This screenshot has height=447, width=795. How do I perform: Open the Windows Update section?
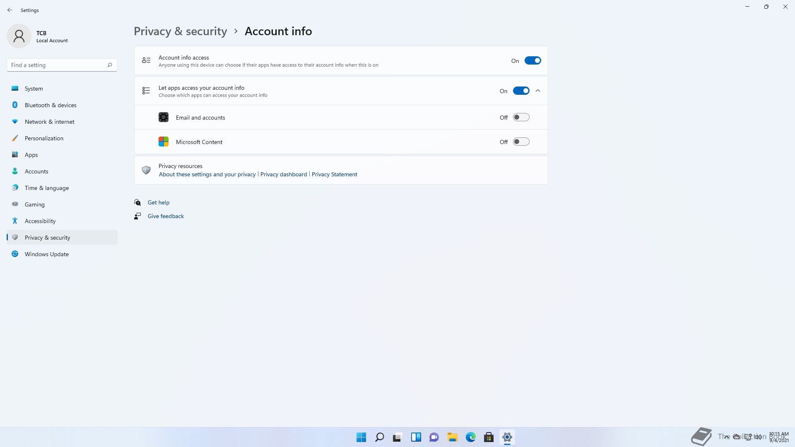click(47, 254)
